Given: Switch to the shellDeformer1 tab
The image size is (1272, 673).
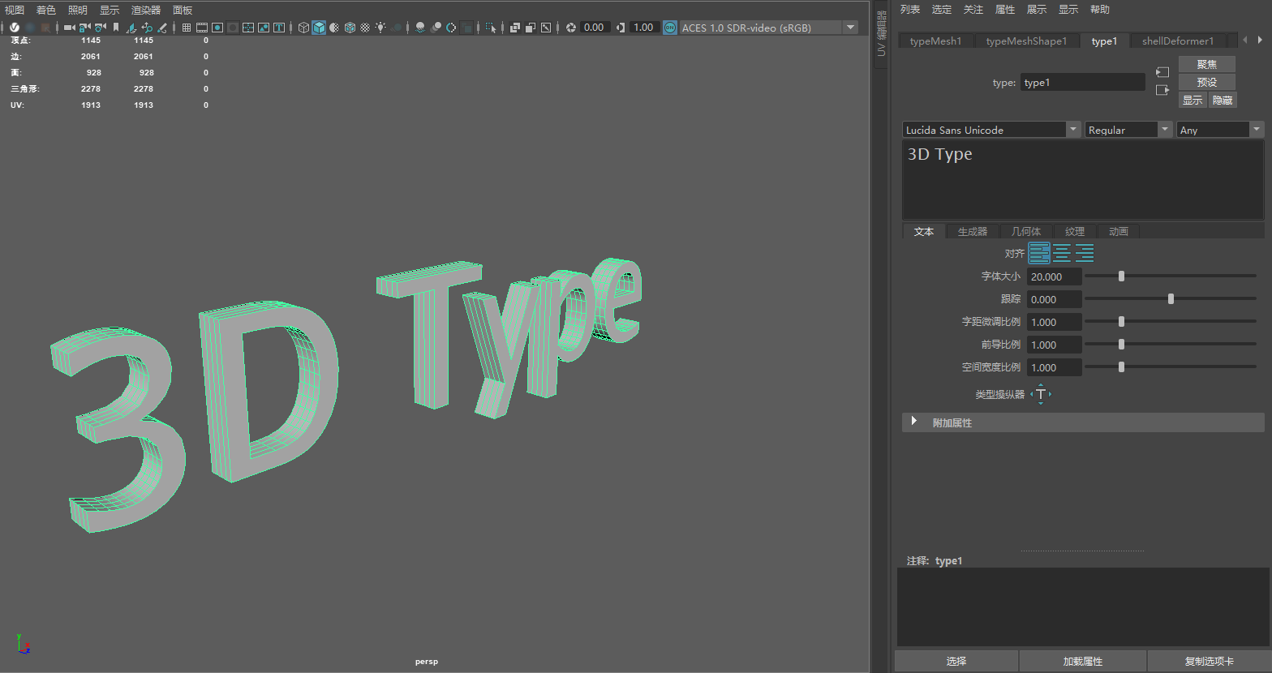Looking at the screenshot, I should [x=1177, y=41].
